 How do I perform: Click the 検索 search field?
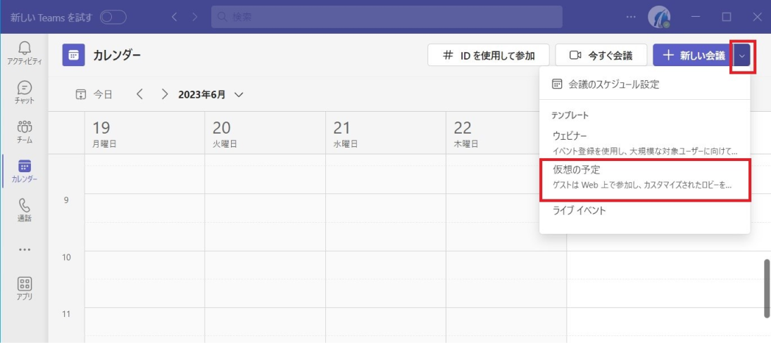[x=387, y=17]
